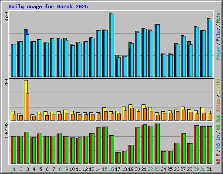This screenshot has height=174, width=223.
Task: Click day label 24 on the x-axis
Action: pos(163,169)
